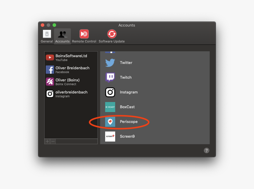Choose Twitch from the services list
Screen dimensions: 254x189
coord(126,78)
